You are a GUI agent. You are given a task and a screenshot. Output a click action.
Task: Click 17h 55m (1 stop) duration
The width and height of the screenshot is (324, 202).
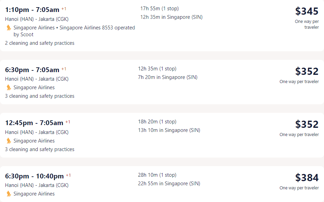click(x=159, y=9)
